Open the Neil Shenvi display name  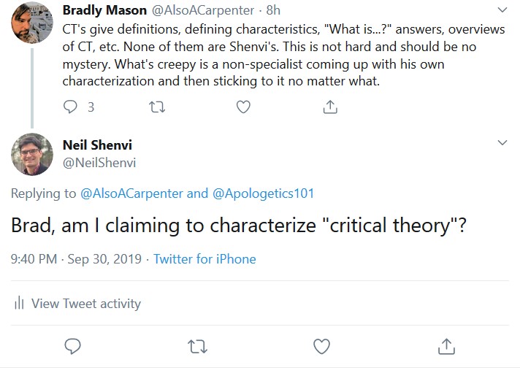click(99, 145)
